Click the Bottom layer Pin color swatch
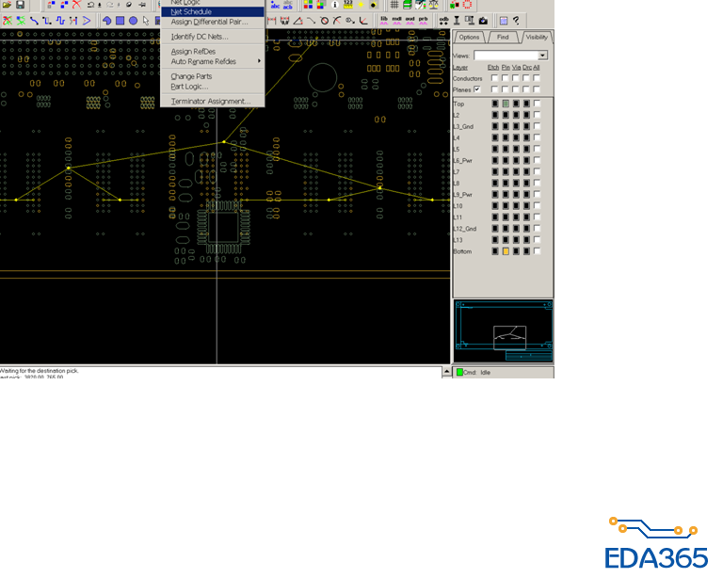723x578 pixels. (506, 252)
